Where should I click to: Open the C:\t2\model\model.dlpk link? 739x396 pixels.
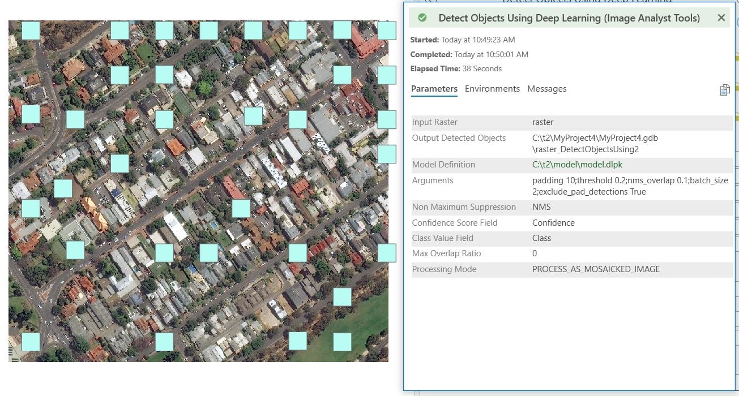click(x=577, y=165)
